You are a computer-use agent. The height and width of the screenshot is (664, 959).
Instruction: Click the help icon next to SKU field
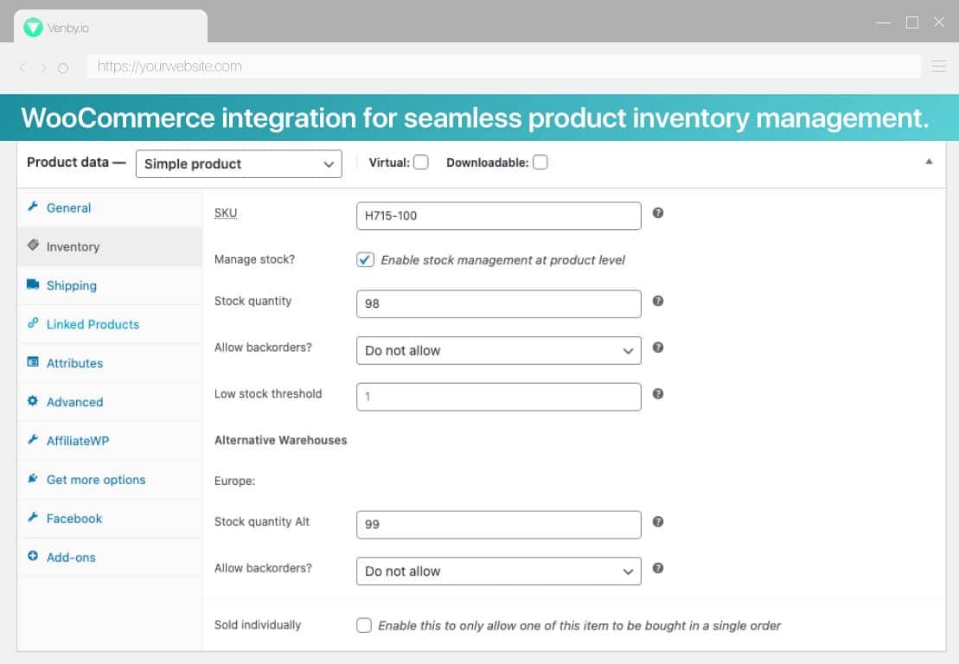[657, 213]
